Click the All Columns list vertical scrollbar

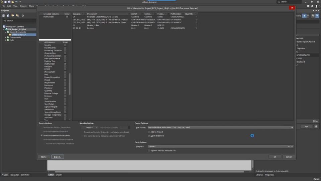70,84
